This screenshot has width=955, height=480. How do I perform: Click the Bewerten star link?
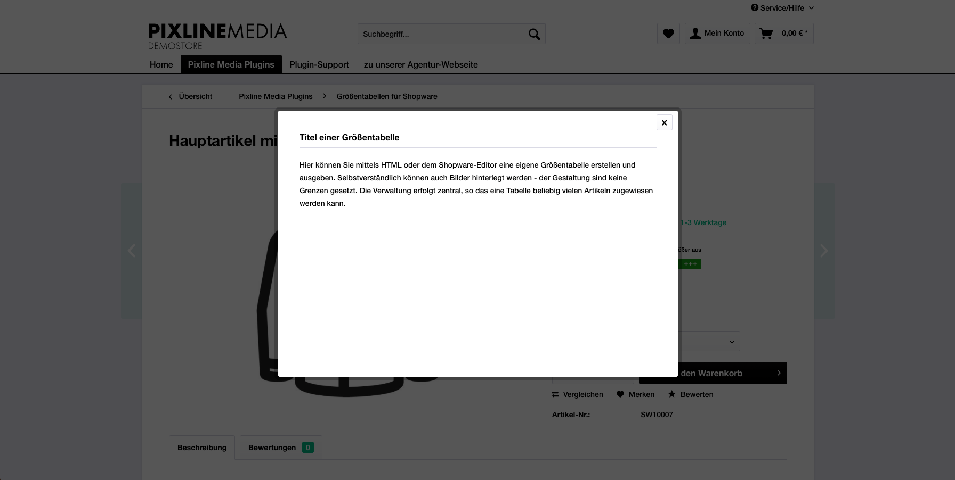point(691,394)
